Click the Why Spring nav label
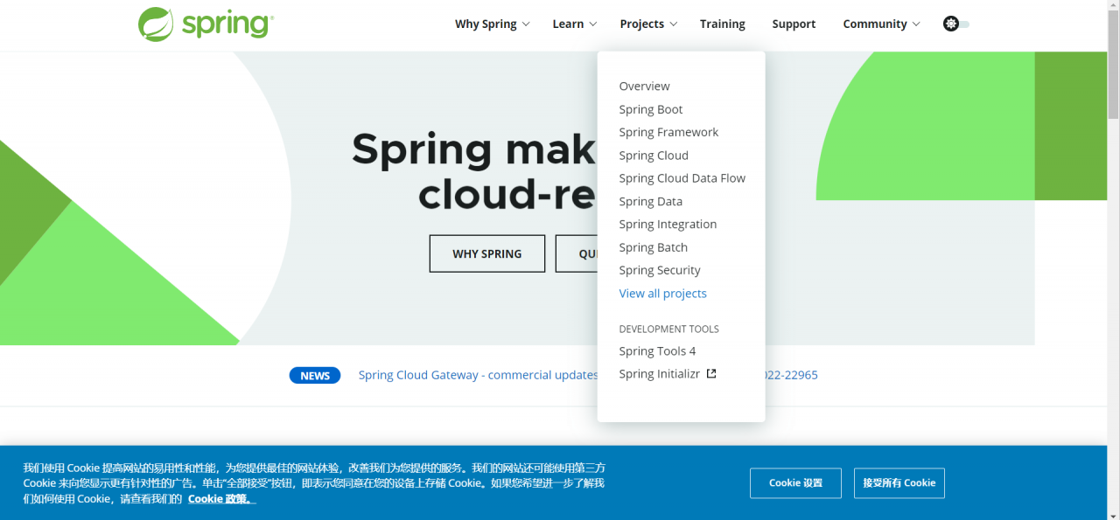1120x520 pixels. pos(486,24)
